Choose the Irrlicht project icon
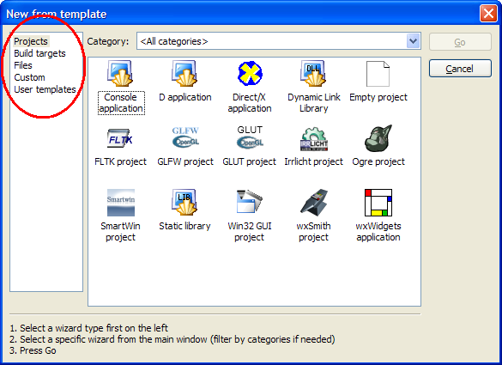 pos(314,138)
